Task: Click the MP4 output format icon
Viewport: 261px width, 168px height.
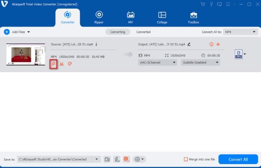Action: [238, 54]
